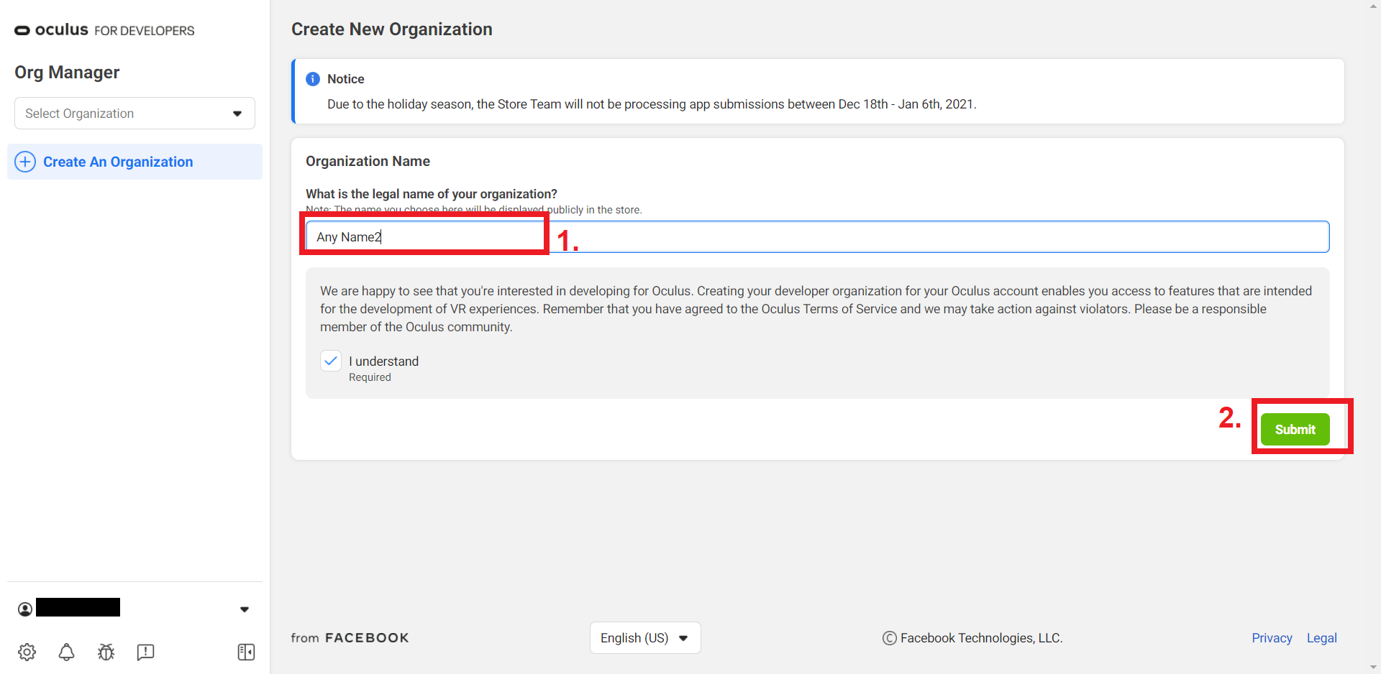Click the bug report icon
The image size is (1381, 674).
(106, 652)
